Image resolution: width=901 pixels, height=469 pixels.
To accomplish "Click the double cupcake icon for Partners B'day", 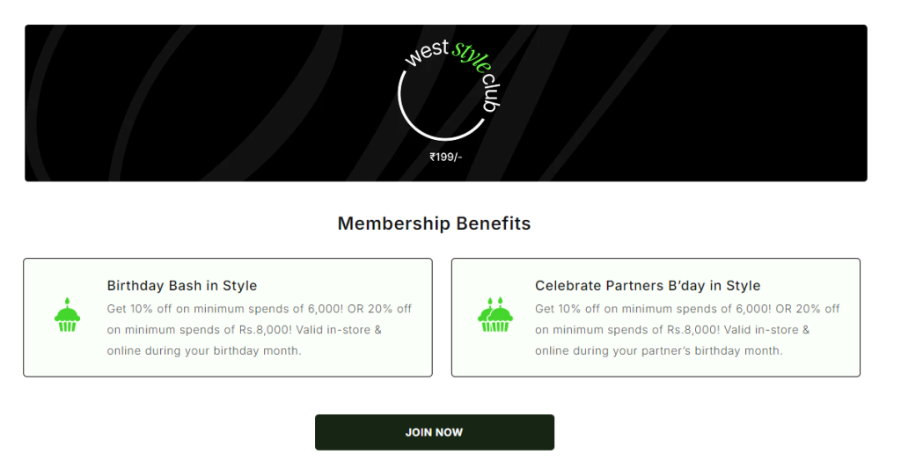I will click(x=495, y=315).
